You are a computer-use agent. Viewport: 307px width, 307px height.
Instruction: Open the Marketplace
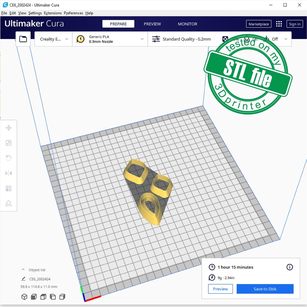[x=258, y=24]
